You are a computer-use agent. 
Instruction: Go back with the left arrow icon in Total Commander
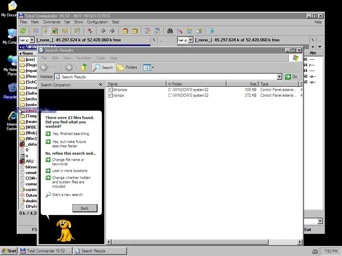tap(103, 31)
